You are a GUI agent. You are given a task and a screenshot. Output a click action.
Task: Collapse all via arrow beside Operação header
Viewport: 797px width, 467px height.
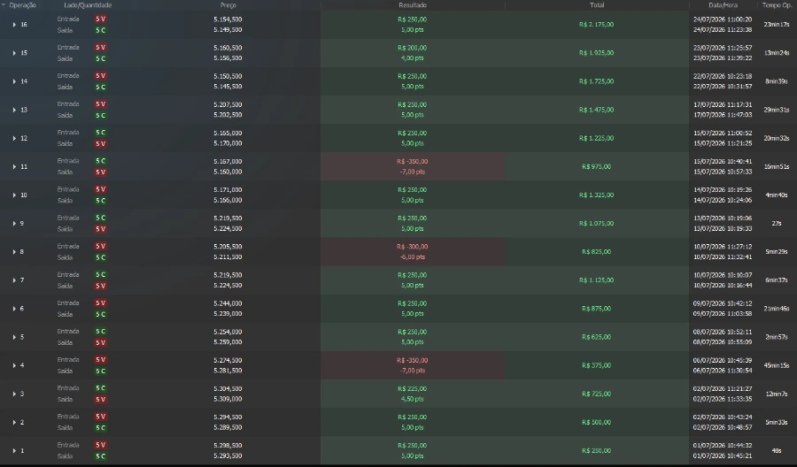pos(4,5)
